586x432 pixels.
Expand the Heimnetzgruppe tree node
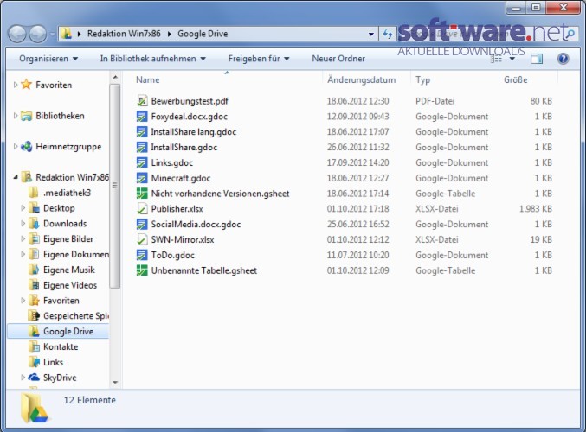pos(16,146)
